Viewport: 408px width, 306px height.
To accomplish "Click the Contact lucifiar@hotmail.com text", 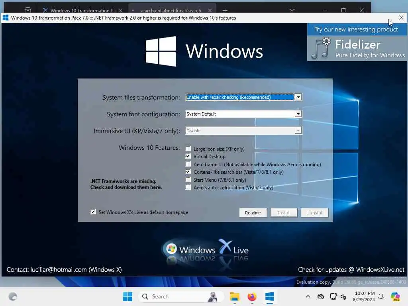I will point(64,270).
